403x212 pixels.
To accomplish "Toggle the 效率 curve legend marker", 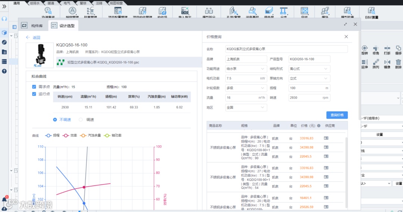I will (x=66, y=136).
